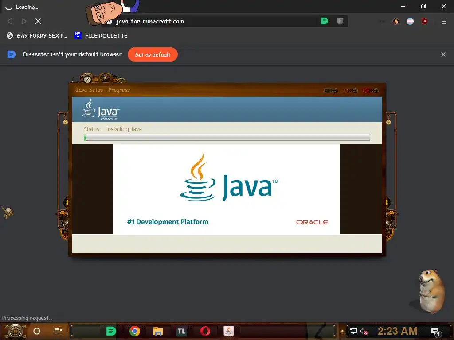Click the Java Oracle banner image
The height and width of the screenshot is (340, 454).
(227, 189)
